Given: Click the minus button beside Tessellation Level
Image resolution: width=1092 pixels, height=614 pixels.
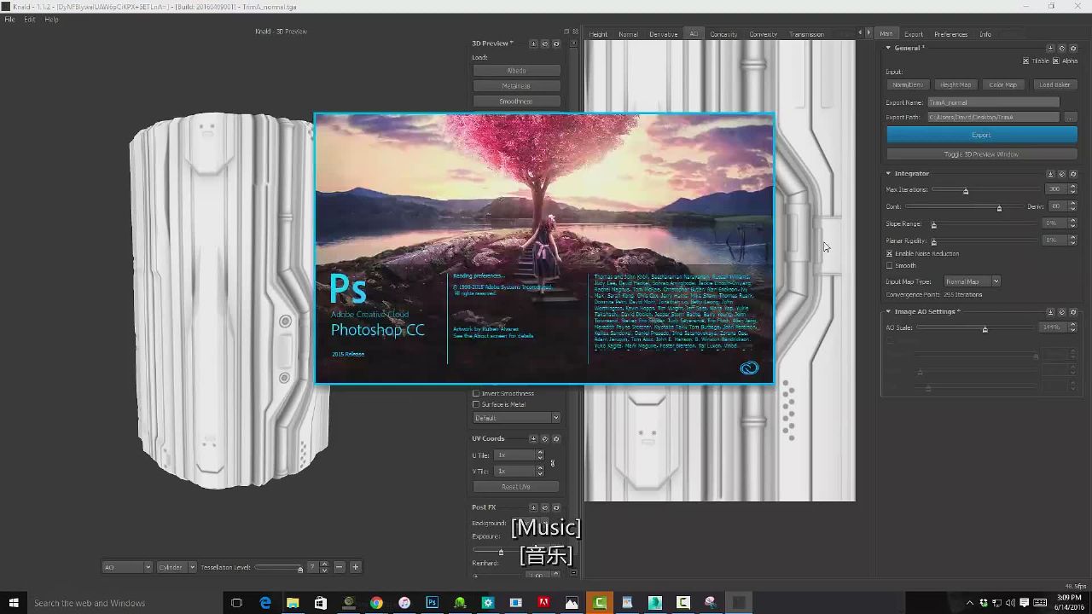Looking at the screenshot, I should (x=340, y=567).
